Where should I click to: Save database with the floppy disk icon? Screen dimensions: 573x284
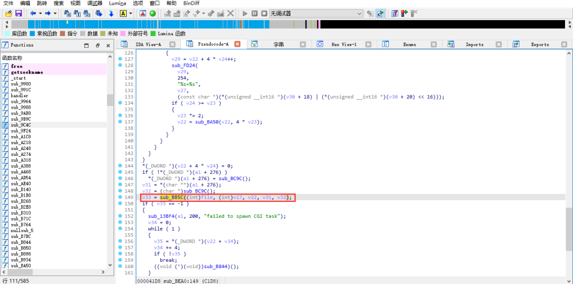tap(19, 13)
